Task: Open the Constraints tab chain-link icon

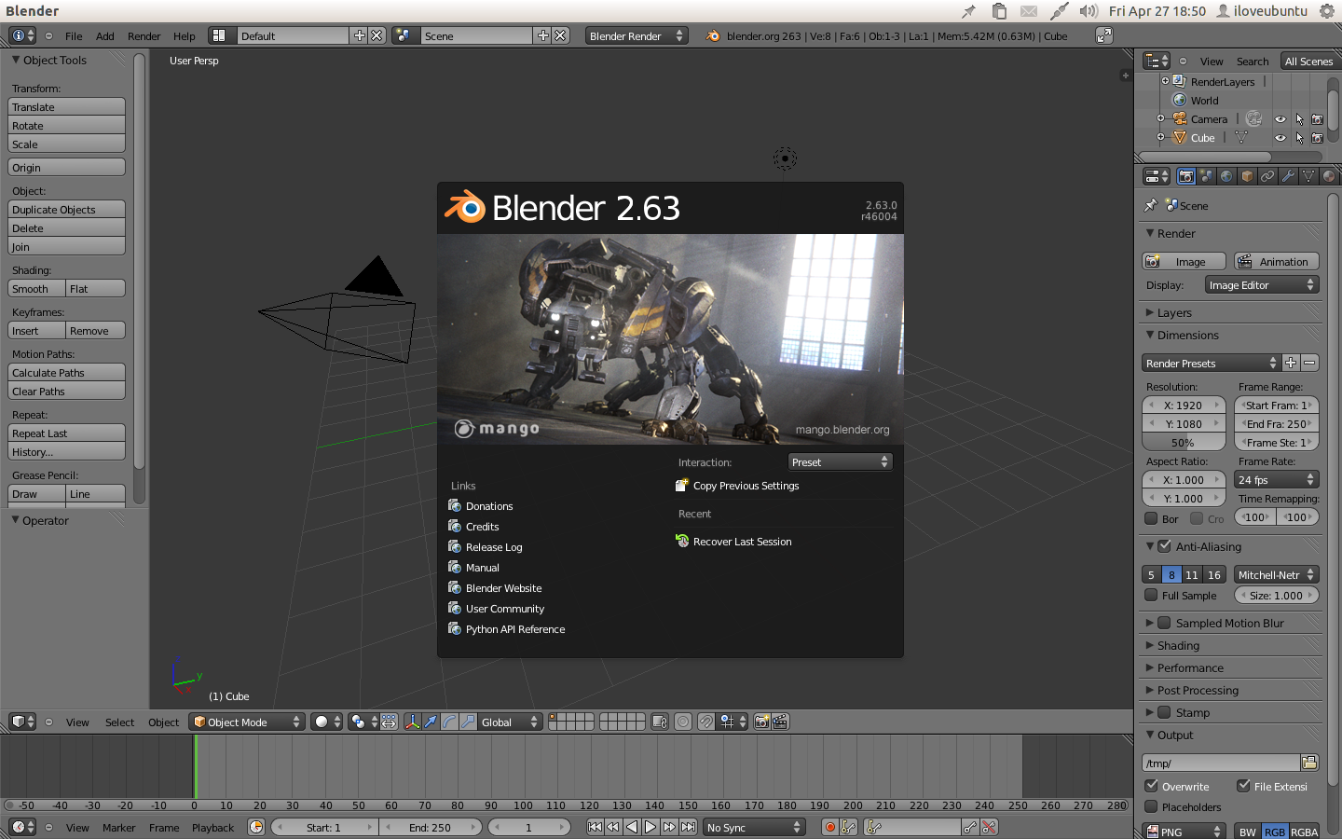Action: pyautogui.click(x=1267, y=176)
